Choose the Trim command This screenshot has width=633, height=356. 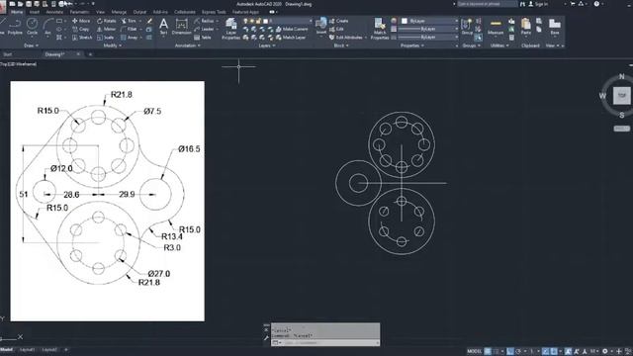129,21
